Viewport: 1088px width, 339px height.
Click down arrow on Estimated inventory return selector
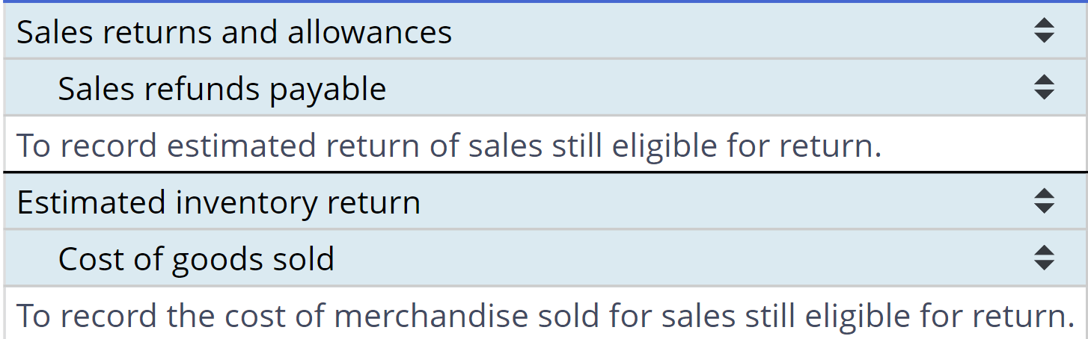click(x=1043, y=208)
